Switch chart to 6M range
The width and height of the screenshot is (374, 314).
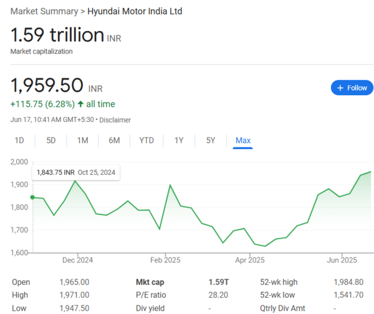pos(114,141)
